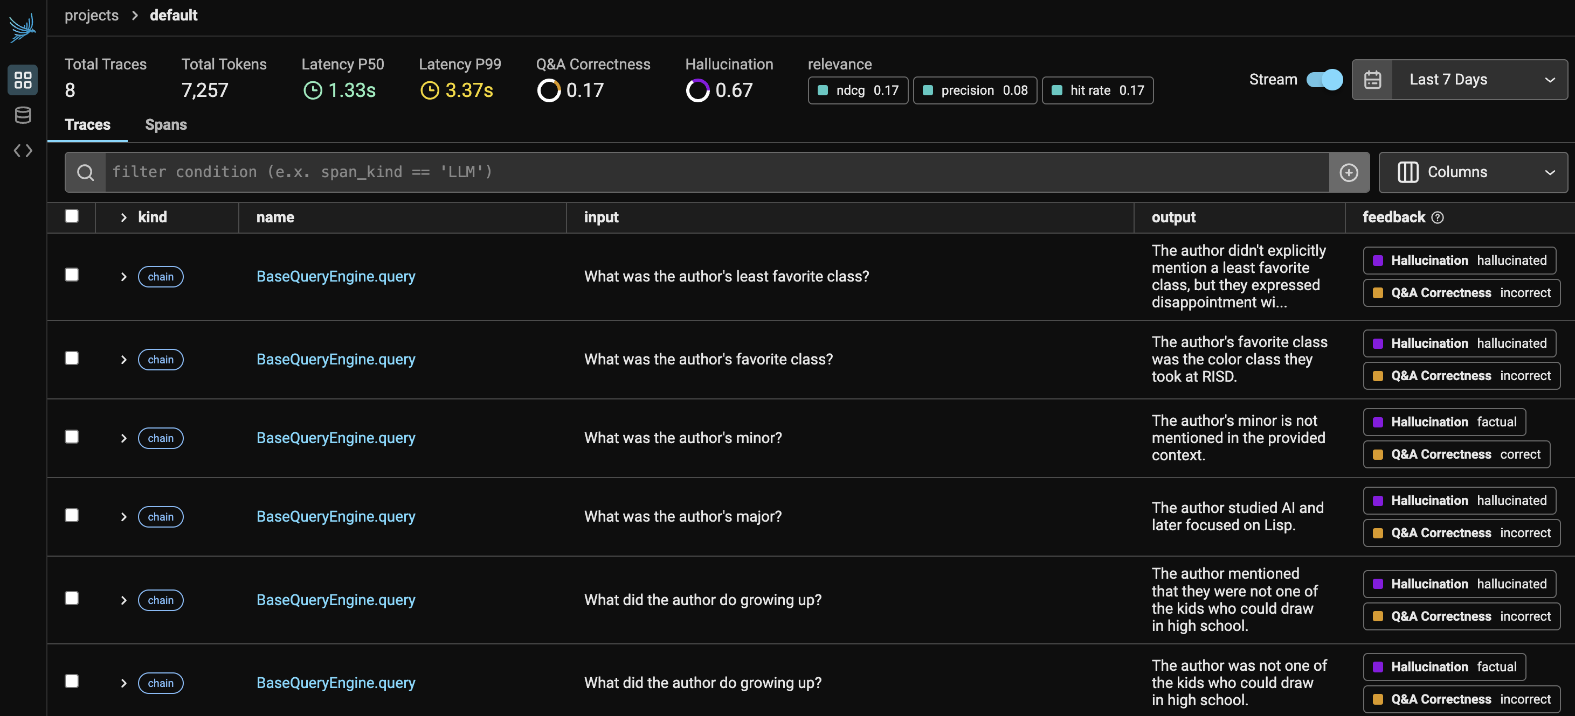Click the calendar icon beside Last 7 Days

(x=1373, y=80)
